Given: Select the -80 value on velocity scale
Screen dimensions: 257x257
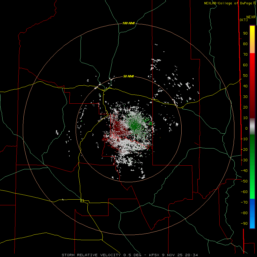Looking at the screenshot, I should 244,213.
